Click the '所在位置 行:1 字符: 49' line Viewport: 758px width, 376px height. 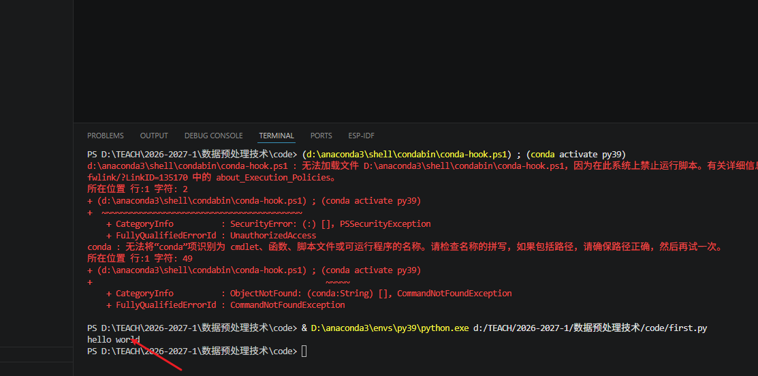point(140,259)
